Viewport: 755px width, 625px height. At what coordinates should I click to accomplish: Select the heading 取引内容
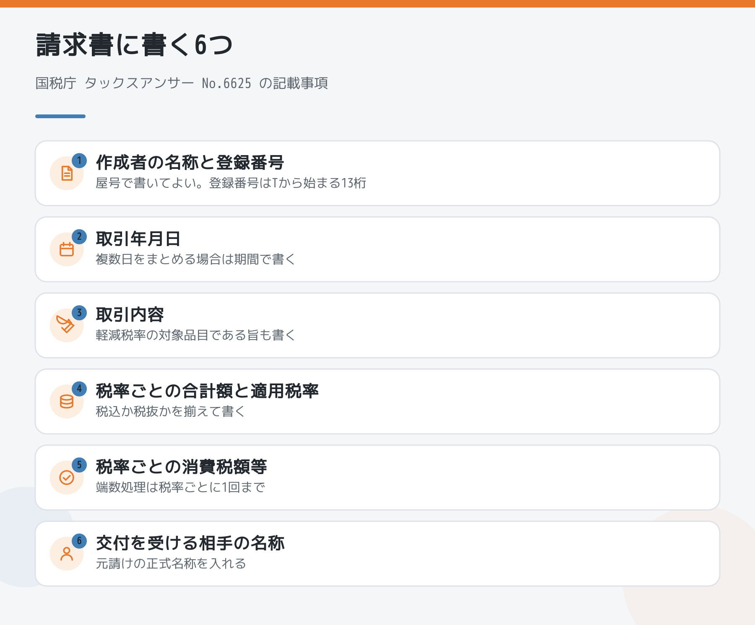[130, 315]
